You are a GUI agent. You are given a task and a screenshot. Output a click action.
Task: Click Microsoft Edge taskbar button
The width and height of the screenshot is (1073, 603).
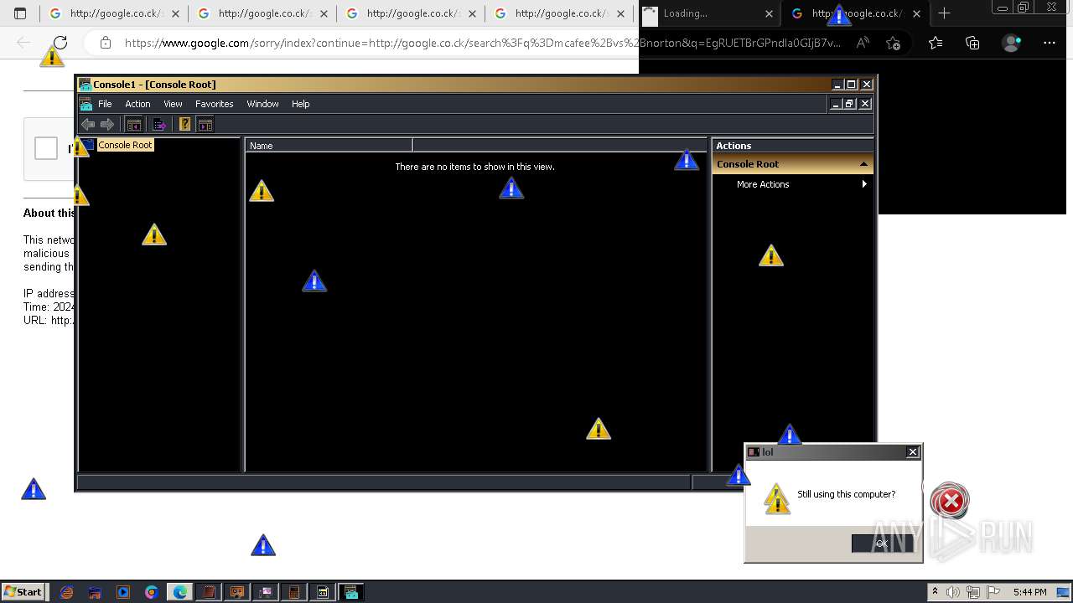(x=180, y=592)
